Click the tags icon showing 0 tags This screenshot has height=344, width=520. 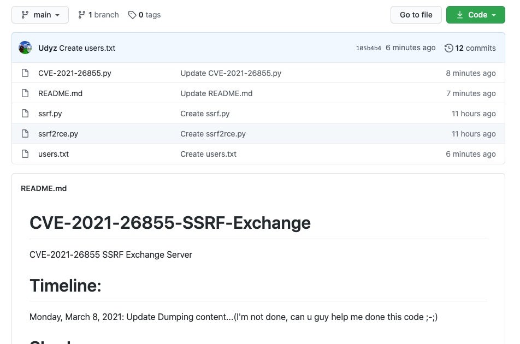pyautogui.click(x=132, y=15)
